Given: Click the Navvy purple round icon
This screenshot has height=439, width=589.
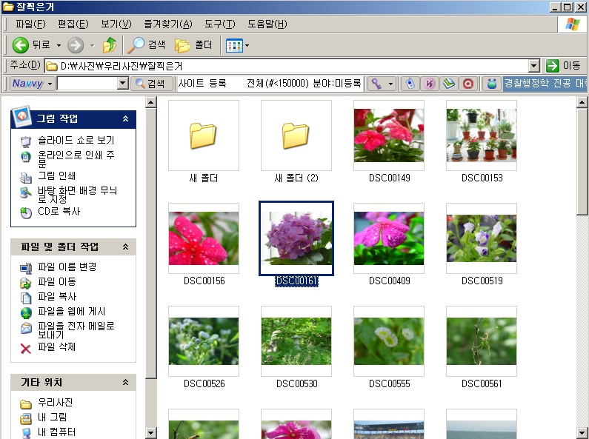Looking at the screenshot, I should [430, 84].
